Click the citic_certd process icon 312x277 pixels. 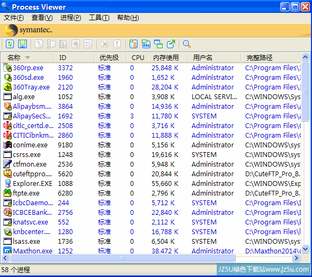click(7, 126)
